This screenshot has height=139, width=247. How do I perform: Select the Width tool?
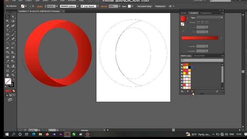pos(7,48)
